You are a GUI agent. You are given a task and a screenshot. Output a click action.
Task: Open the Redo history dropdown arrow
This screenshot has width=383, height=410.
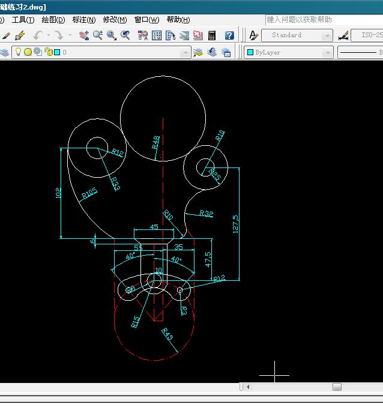tap(70, 35)
